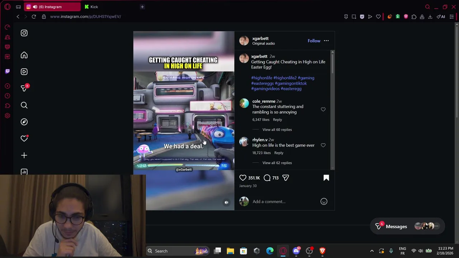Open tab islands workspace icon
The width and height of the screenshot is (459, 258).
(x=18, y=7)
